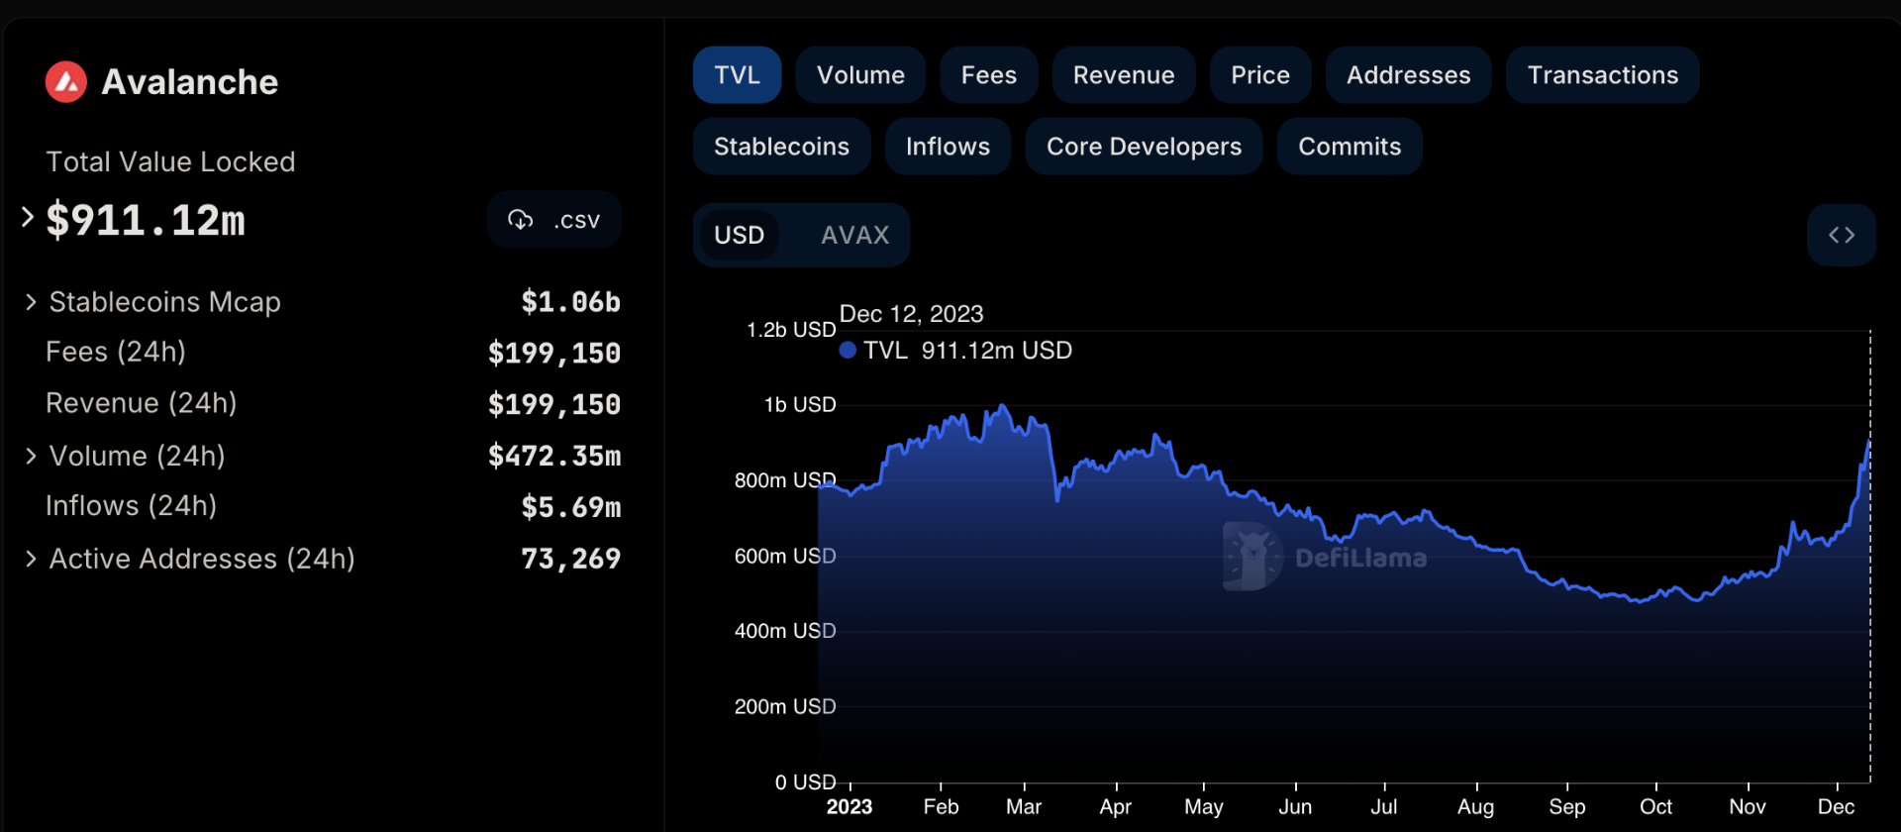Toggle the Transactions chart metric
Viewport: 1901px width, 832px height.
pyautogui.click(x=1602, y=75)
